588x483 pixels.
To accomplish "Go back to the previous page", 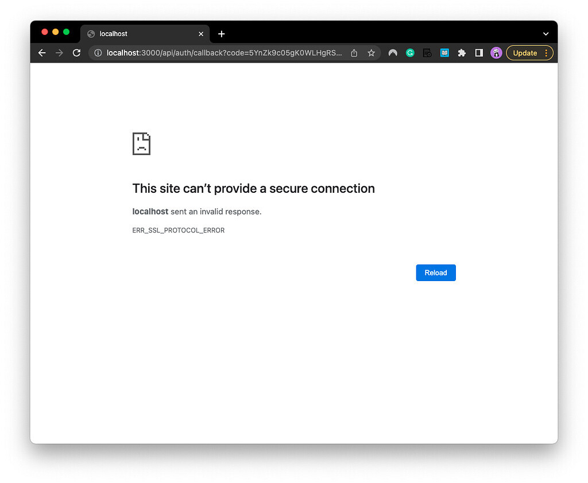I will pyautogui.click(x=42, y=53).
